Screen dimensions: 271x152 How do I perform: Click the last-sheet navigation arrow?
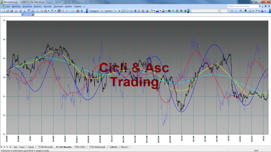pyautogui.click(x=10, y=147)
